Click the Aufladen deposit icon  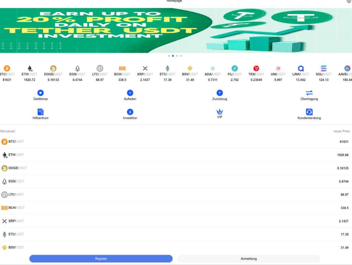(130, 93)
